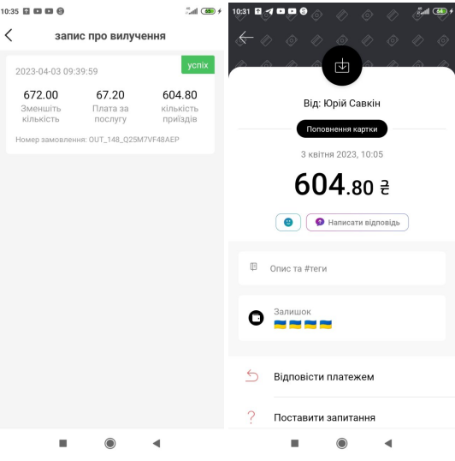455x461 pixels.
Task: Tap home button on right phone
Action: tap(342, 443)
